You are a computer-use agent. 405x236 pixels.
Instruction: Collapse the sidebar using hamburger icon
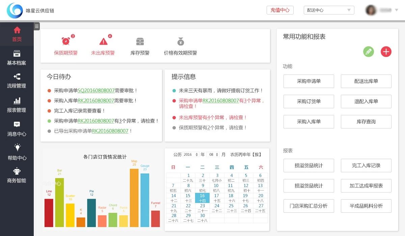tap(36, 26)
